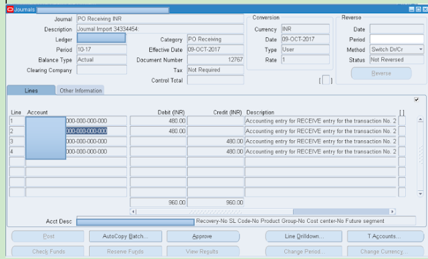Select the Lines tab
Screen dimensions: 428x259
click(x=31, y=90)
